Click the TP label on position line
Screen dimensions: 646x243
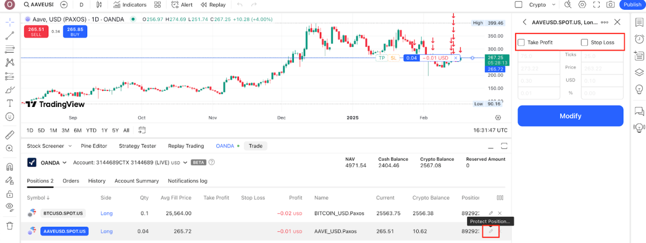tap(382, 58)
